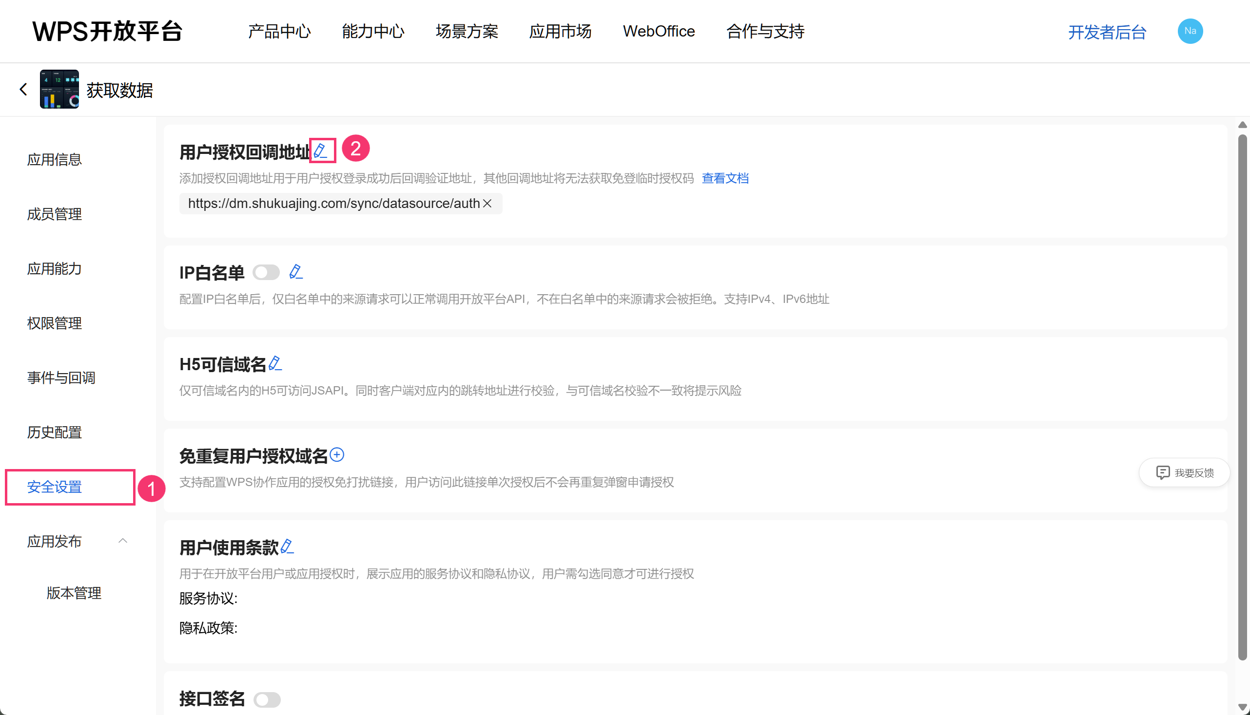
Task: Turn on the 接口签名 toggle
Action: coord(267,699)
